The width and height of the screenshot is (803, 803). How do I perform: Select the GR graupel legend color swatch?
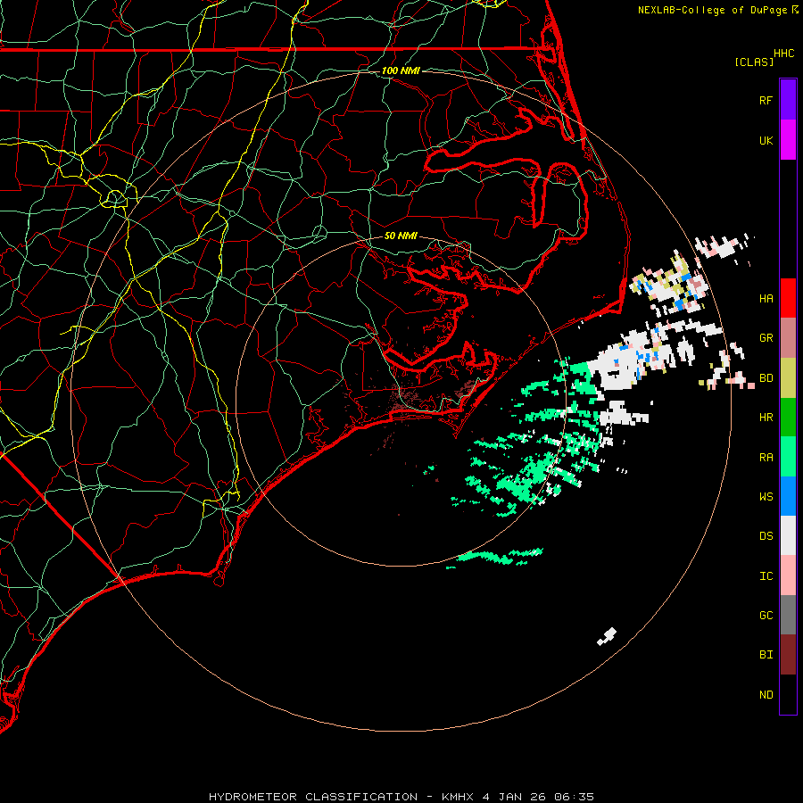[788, 338]
